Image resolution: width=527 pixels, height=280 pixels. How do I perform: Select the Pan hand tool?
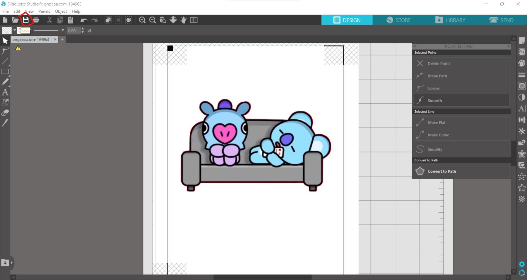coord(184,20)
